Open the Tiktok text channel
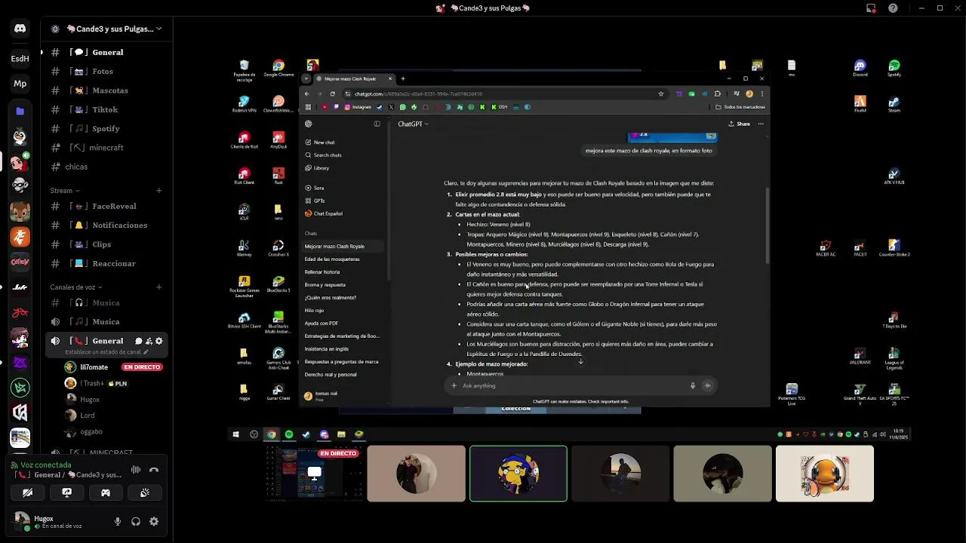The height and width of the screenshot is (543, 966). [106, 109]
